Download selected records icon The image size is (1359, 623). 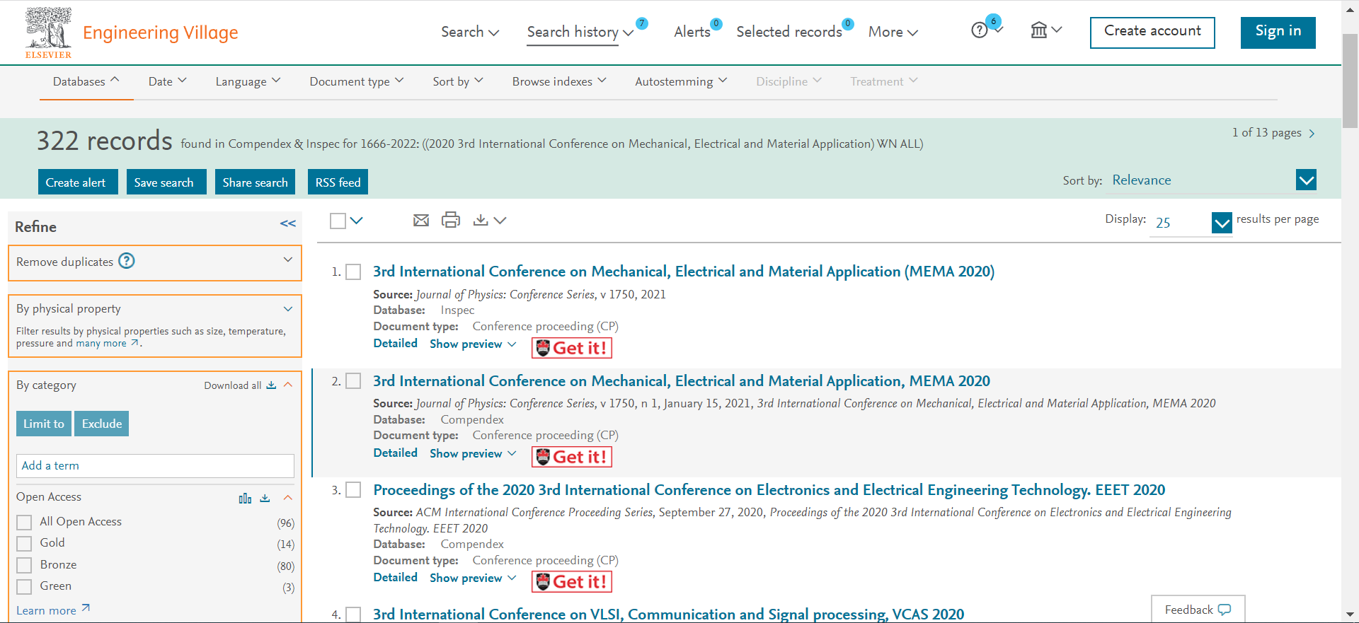tap(481, 220)
